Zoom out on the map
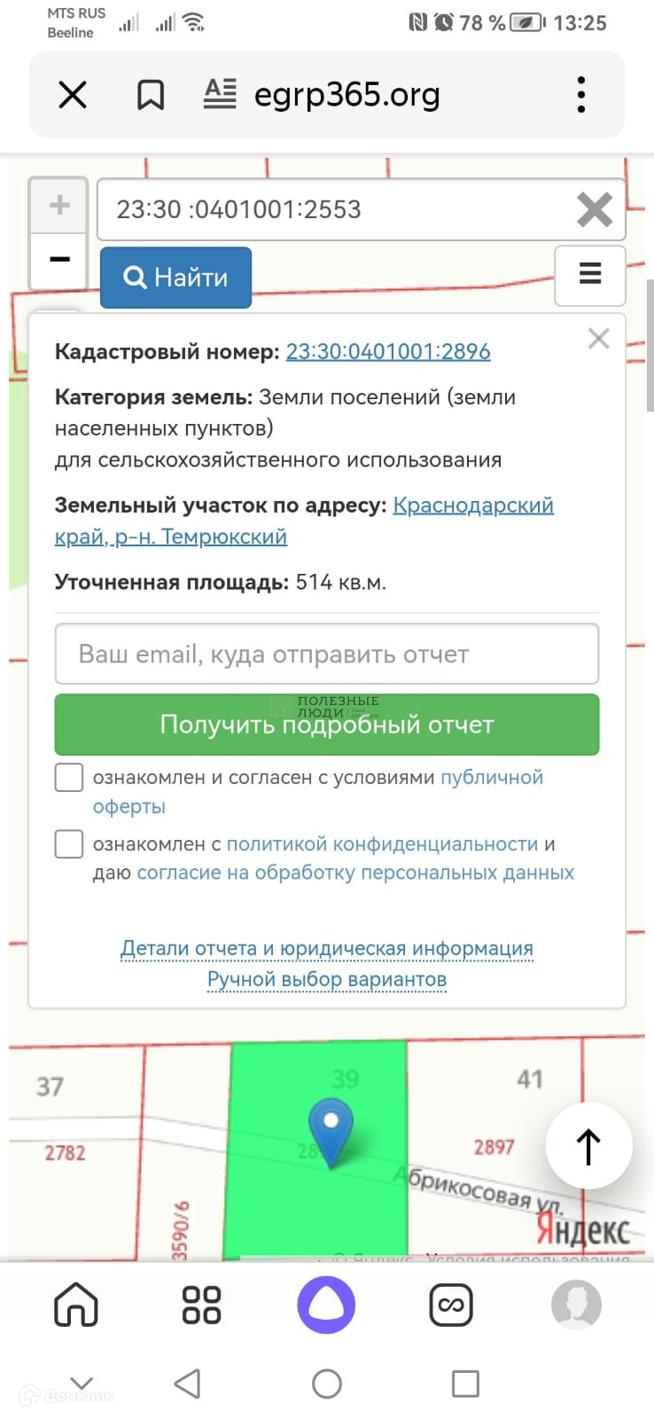 [59, 260]
